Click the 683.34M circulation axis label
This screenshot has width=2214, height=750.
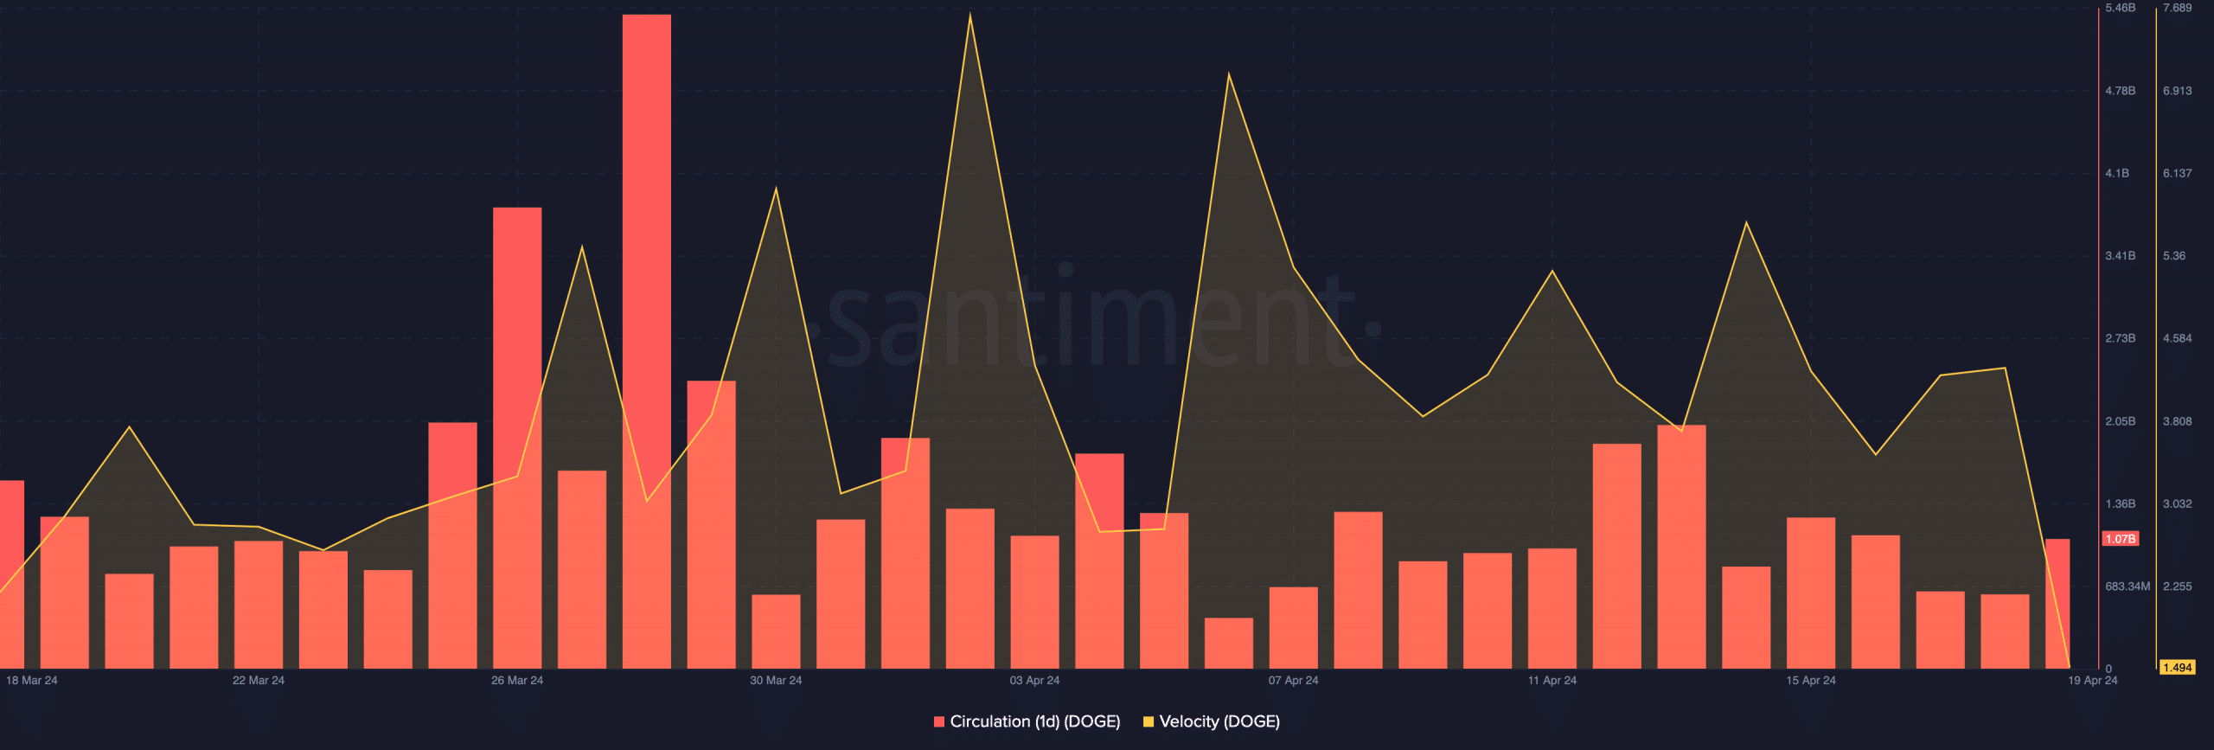pyautogui.click(x=2128, y=587)
